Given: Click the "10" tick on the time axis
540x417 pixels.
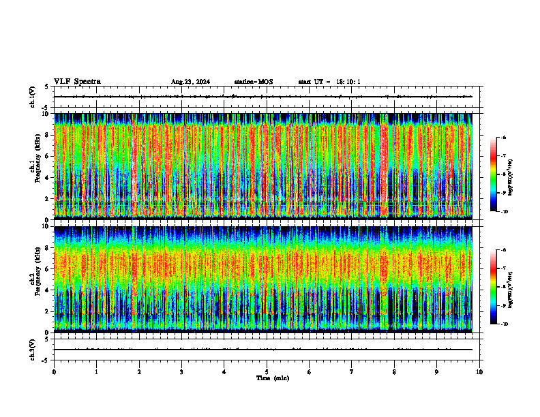Looking at the screenshot, I should tap(479, 372).
